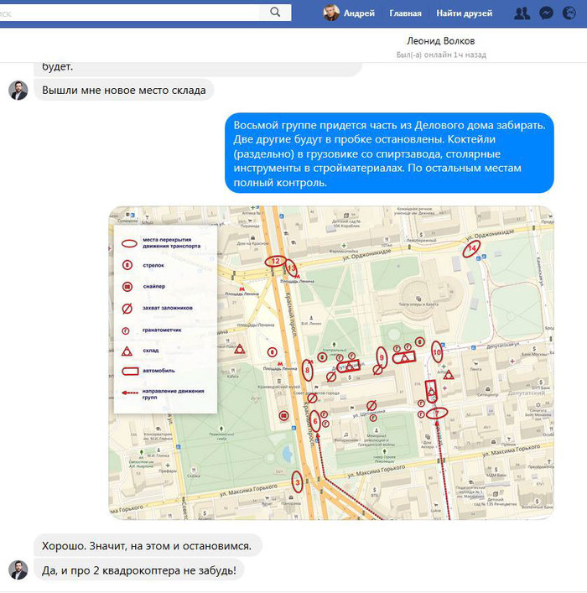Screen dimensions: 587x593
Task: Open the notifications globe icon
Action: pos(569,13)
